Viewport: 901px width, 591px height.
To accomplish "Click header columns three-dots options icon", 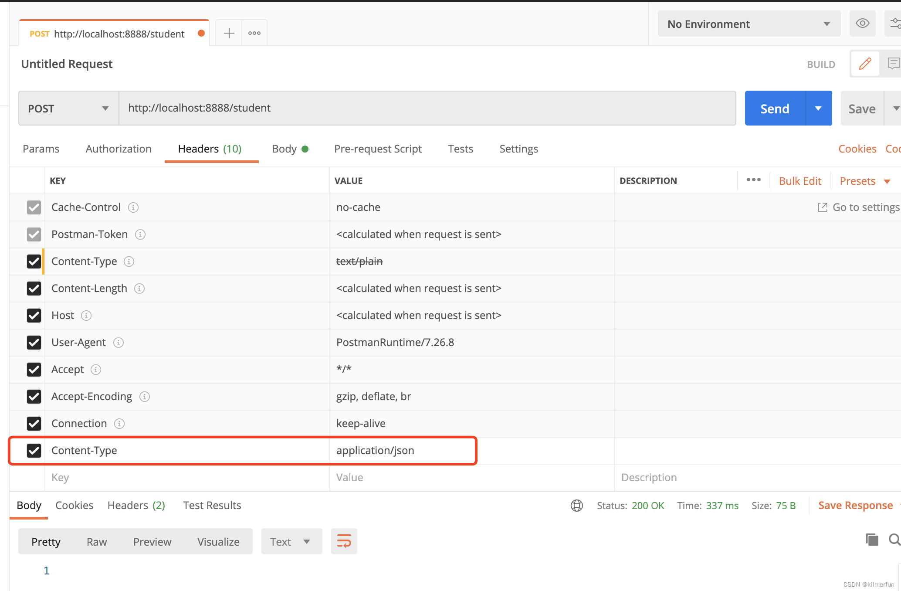I will [753, 180].
